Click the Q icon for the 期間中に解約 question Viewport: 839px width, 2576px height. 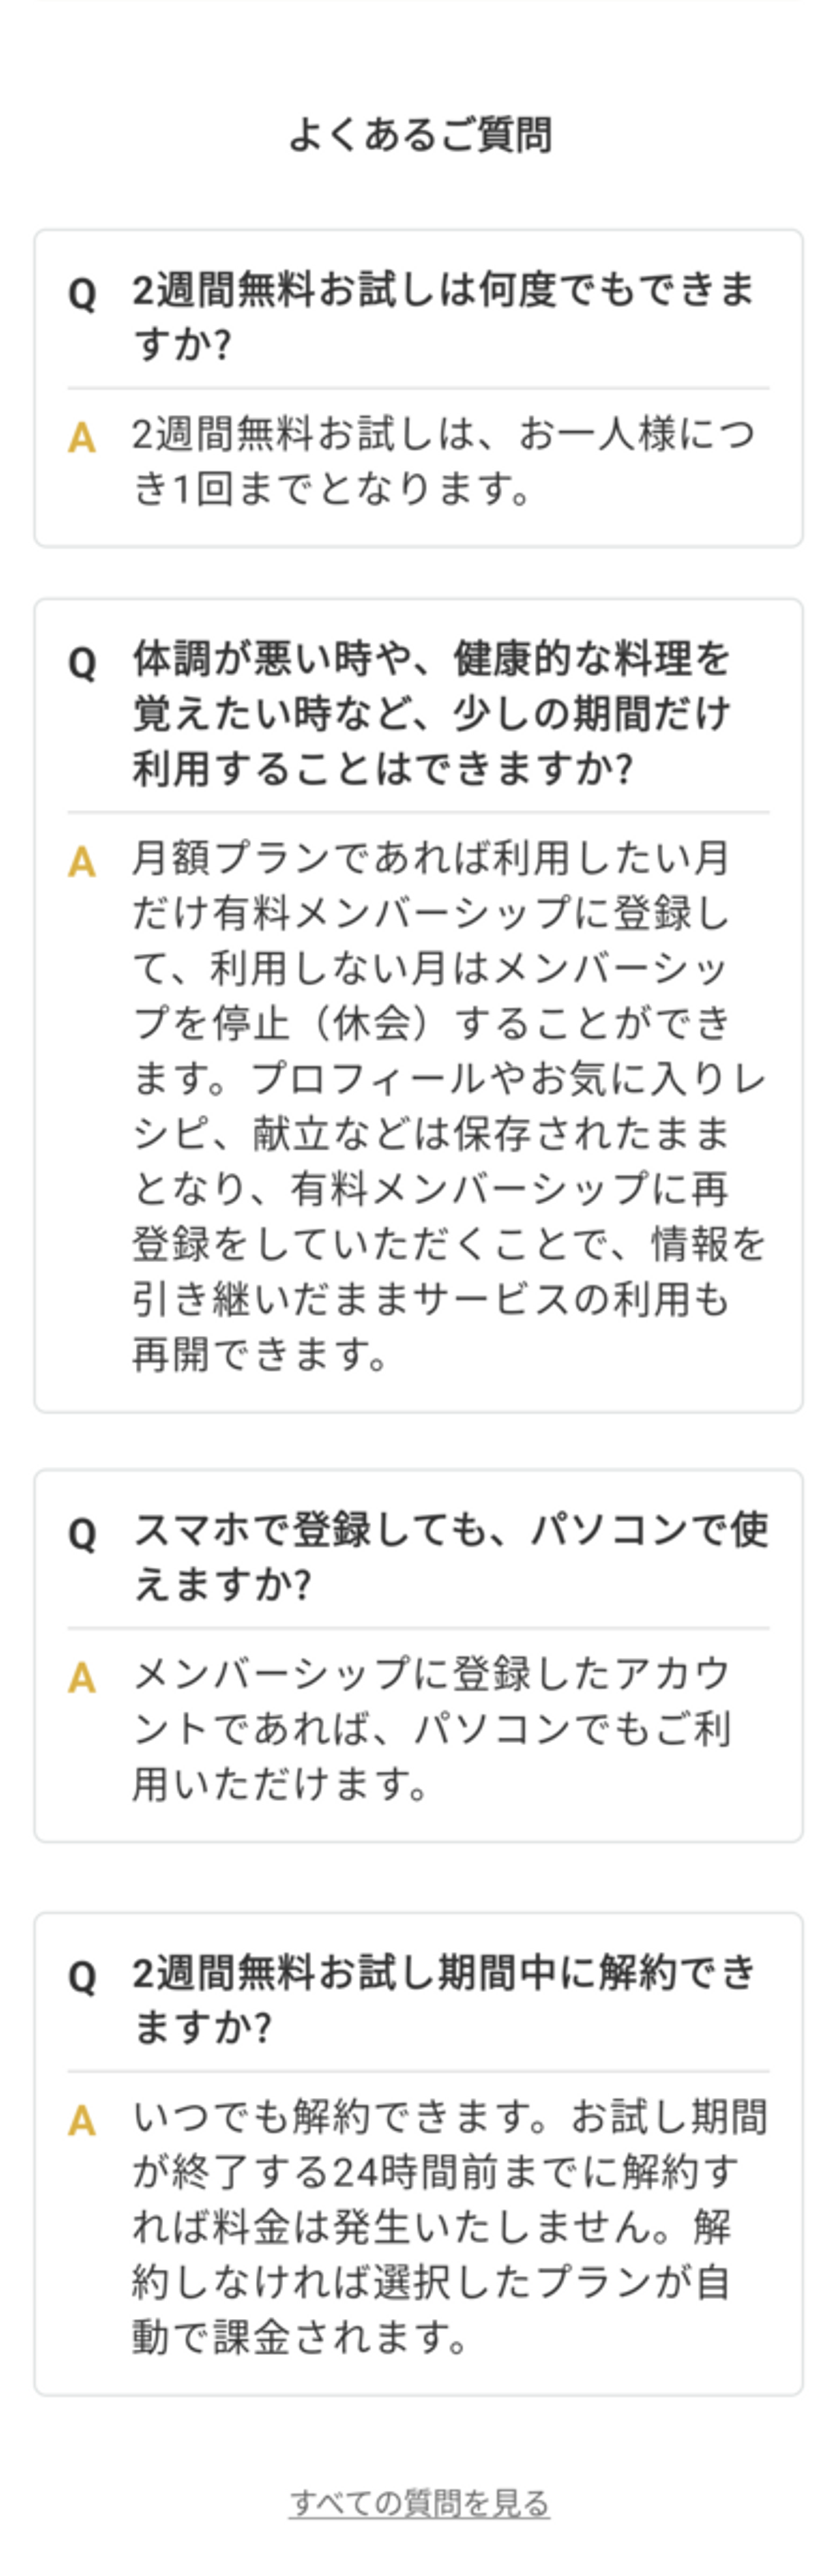click(82, 1976)
